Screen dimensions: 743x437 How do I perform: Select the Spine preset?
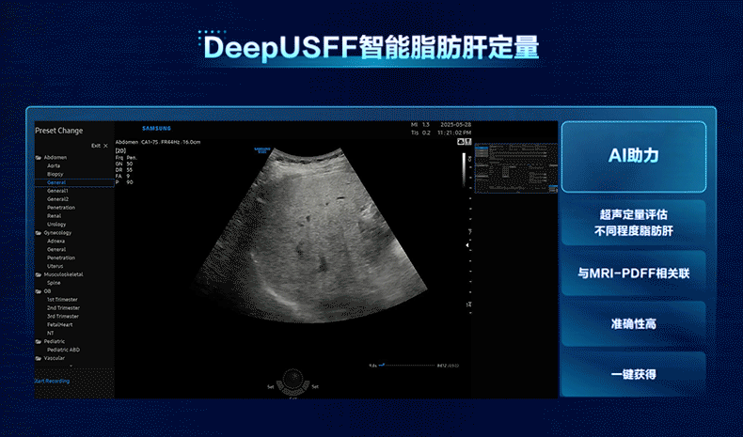54,283
